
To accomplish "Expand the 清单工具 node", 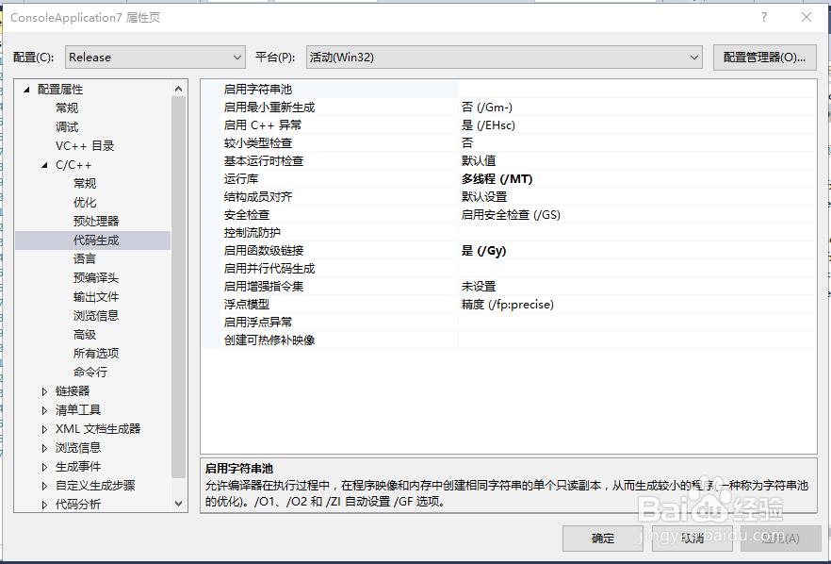I will point(44,409).
